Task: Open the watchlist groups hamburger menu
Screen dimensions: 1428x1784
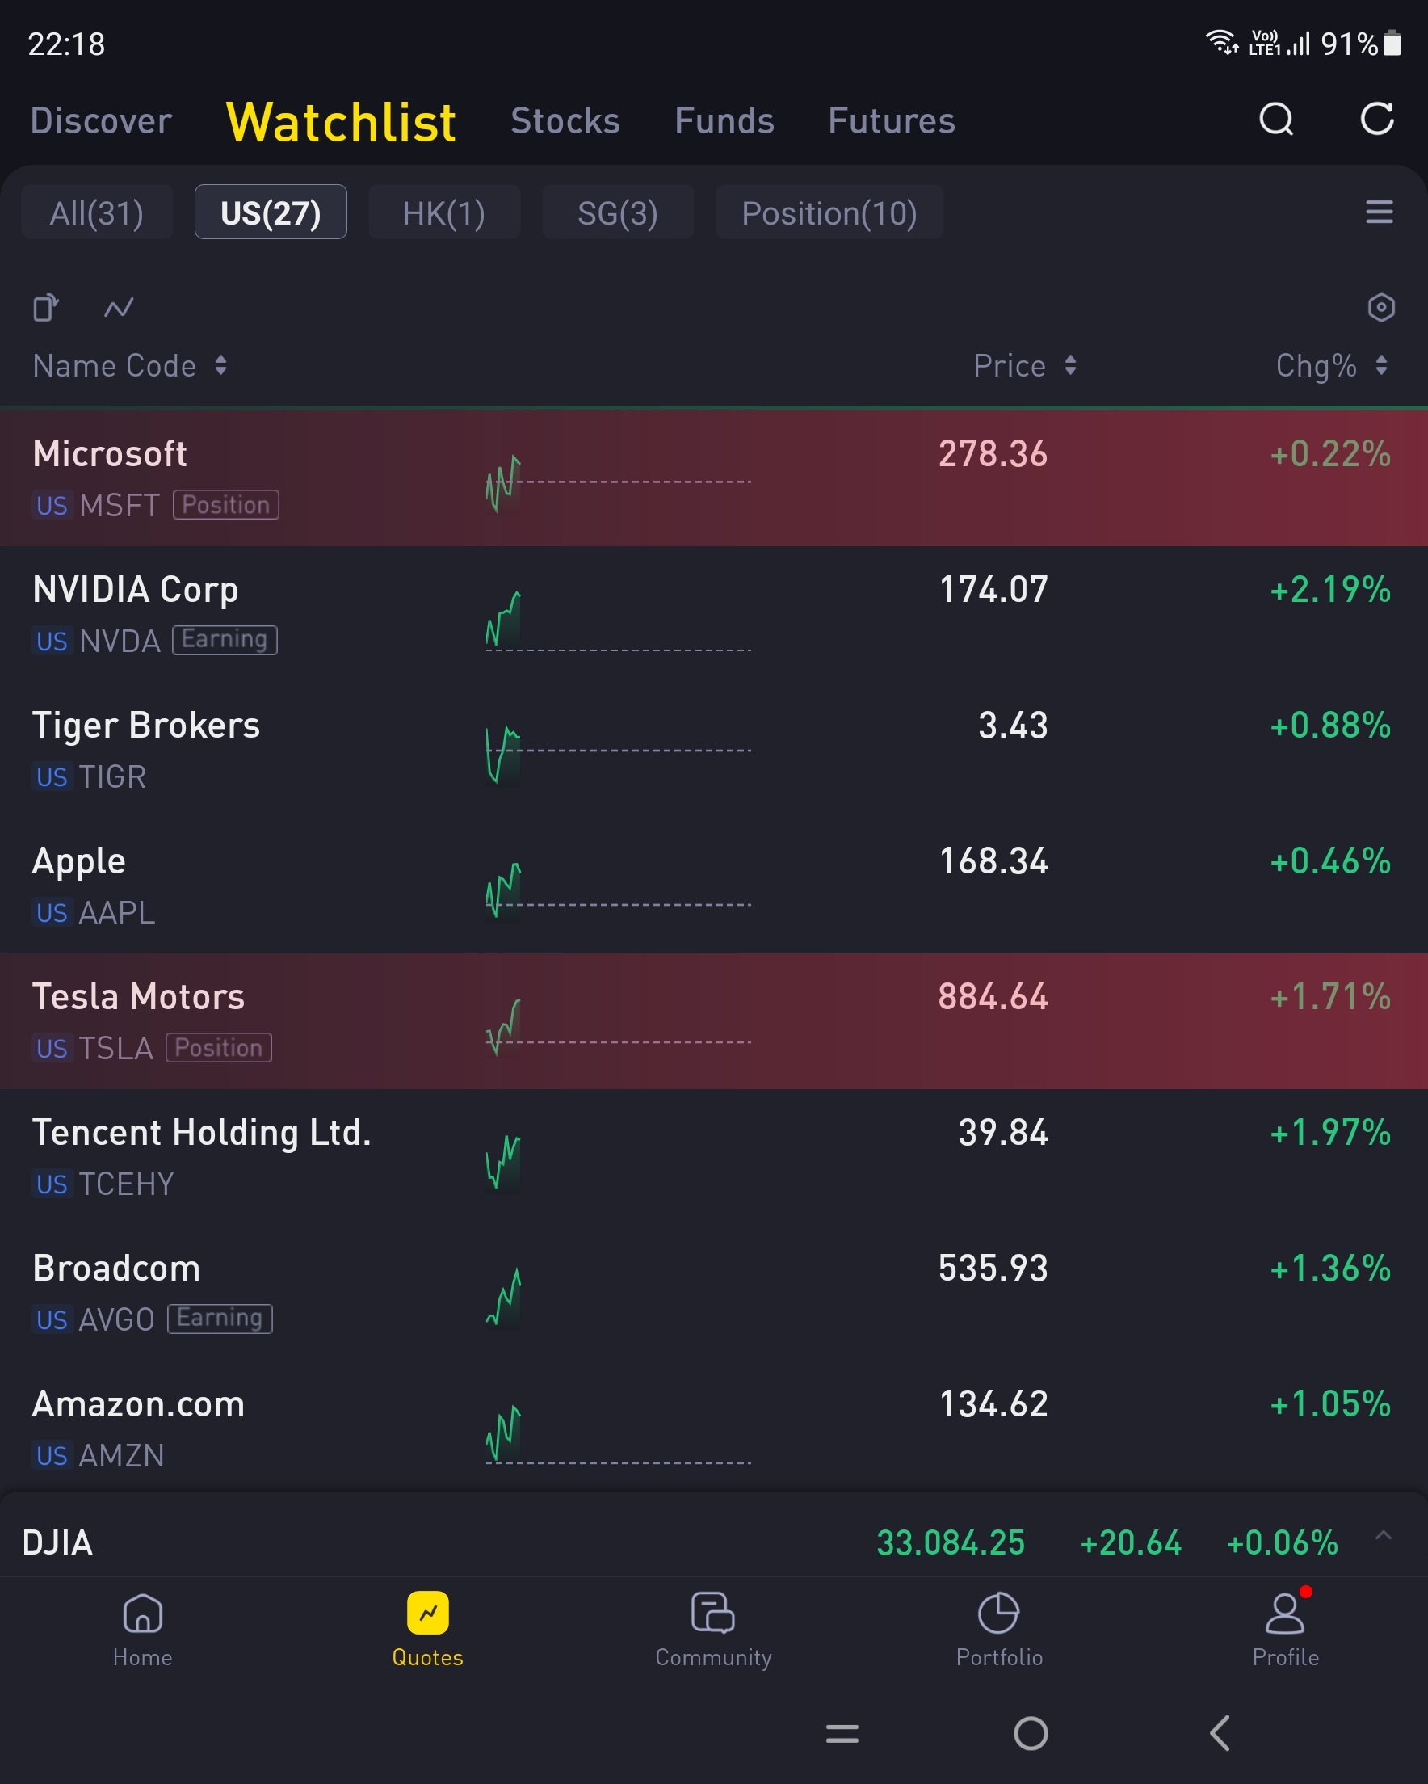Action: [1379, 212]
